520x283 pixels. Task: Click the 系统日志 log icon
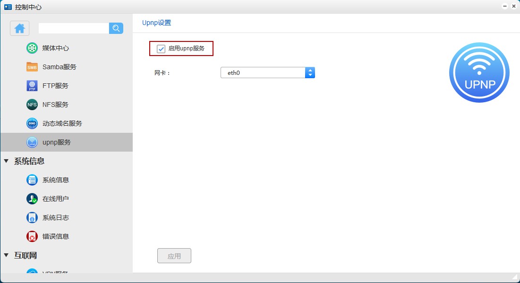(x=32, y=218)
